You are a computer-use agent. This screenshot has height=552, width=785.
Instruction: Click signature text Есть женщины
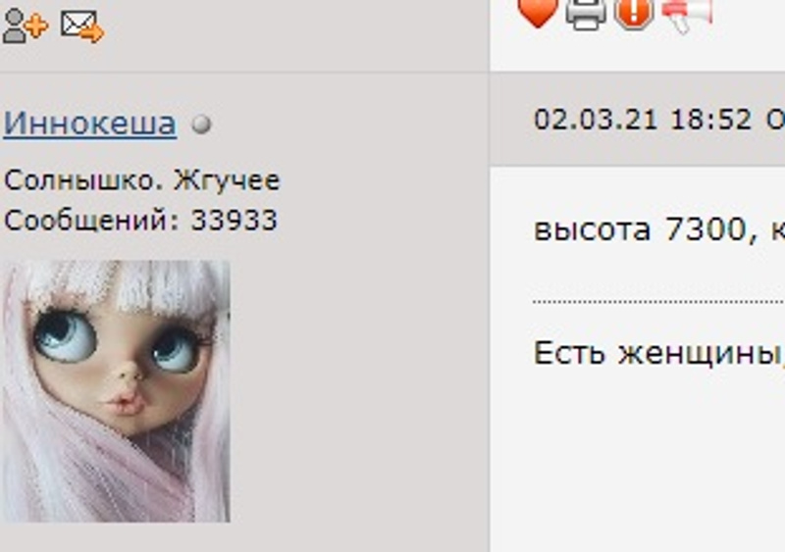(x=659, y=353)
